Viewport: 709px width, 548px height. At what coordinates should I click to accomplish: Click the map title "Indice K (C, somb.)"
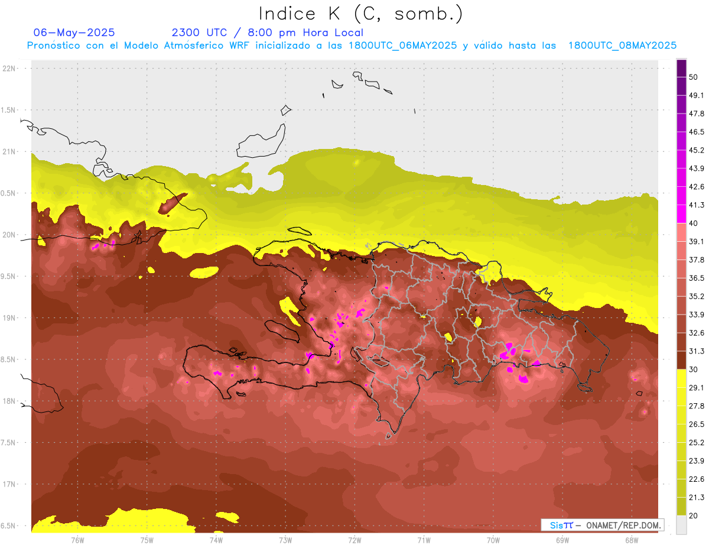pyautogui.click(x=360, y=14)
